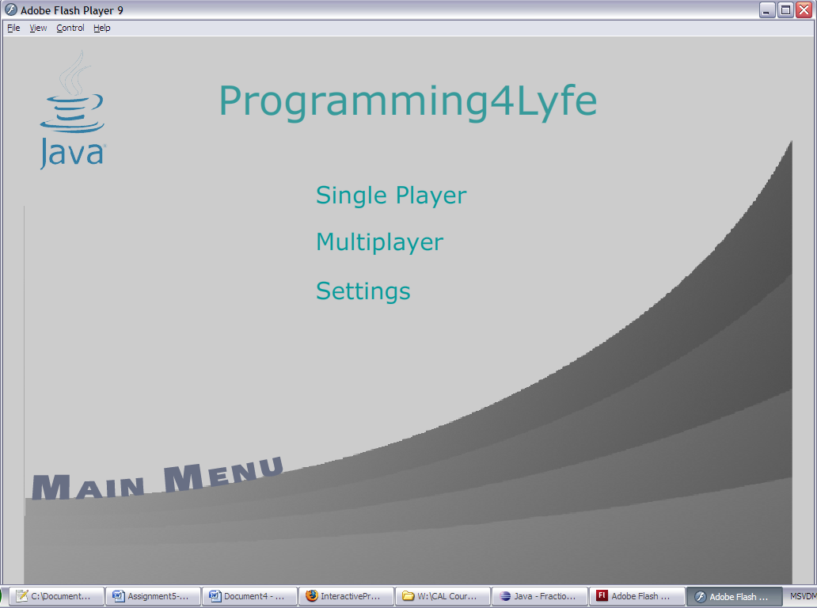
Task: Open the Settings option
Action: tap(363, 291)
